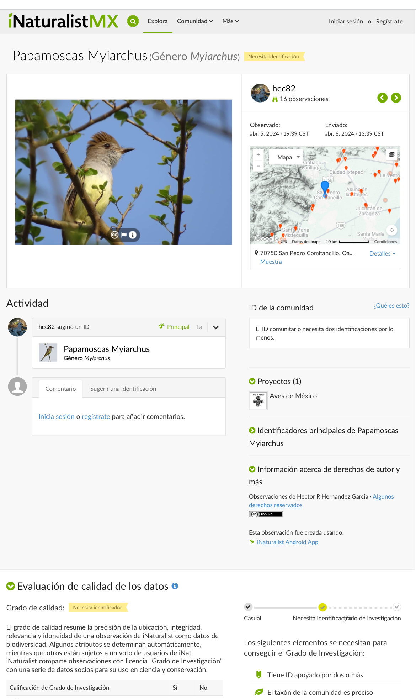Zoom in on the map
This screenshot has width=416, height=699.
point(258,155)
